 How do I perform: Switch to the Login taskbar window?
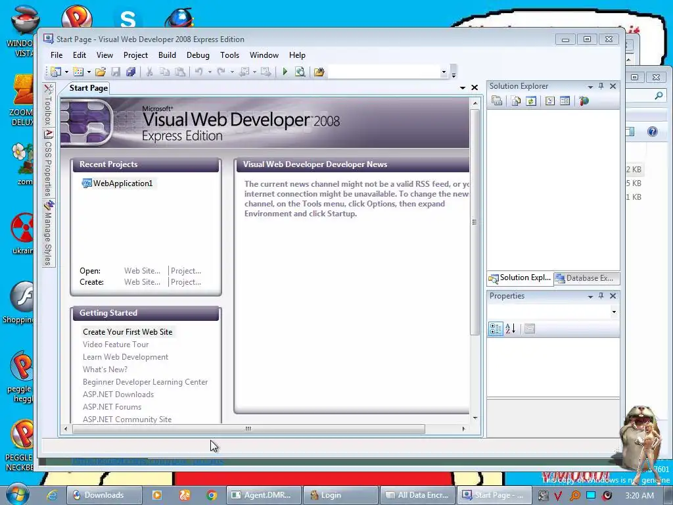[x=340, y=495]
